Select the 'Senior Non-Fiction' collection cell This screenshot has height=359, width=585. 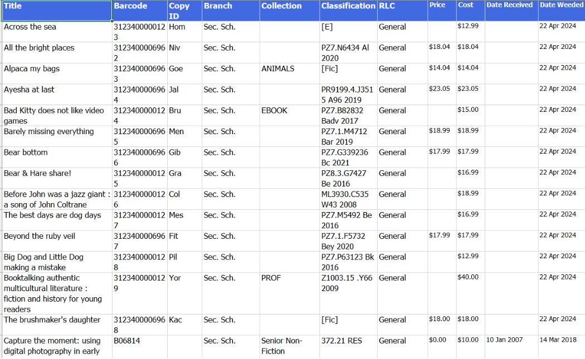pyautogui.click(x=290, y=347)
